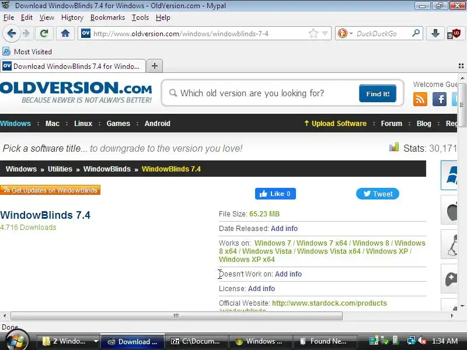Screen dimensions: 467x350
Task: Click Utilities in the breadcrumb
Action: pos(60,169)
